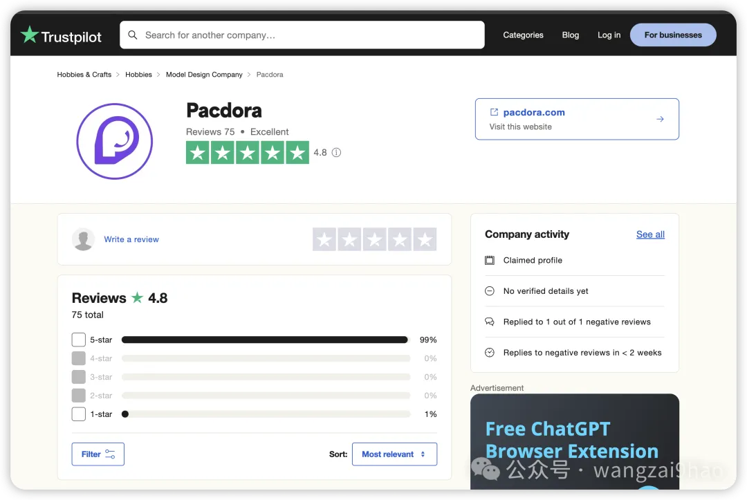Click the search for another company field
The image size is (747, 500).
pos(302,35)
